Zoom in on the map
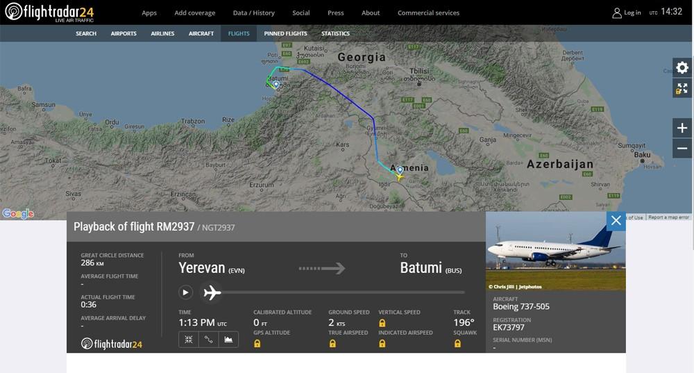 coord(682,128)
